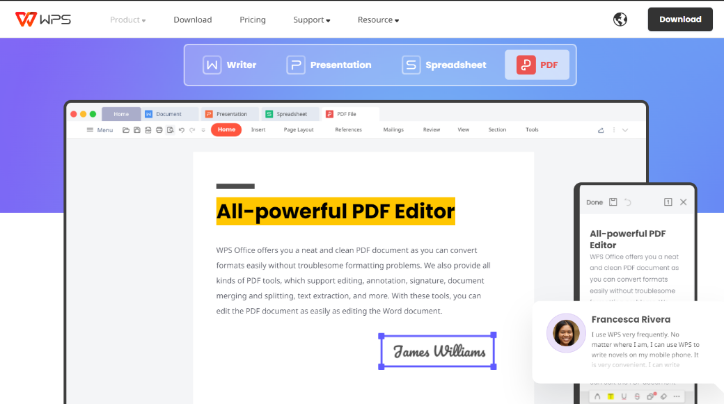Open the Review ribbon tab

coord(432,129)
